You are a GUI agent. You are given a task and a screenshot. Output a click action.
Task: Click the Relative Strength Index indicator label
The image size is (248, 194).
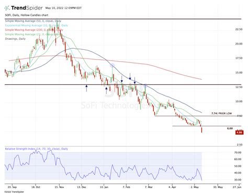click(37, 149)
